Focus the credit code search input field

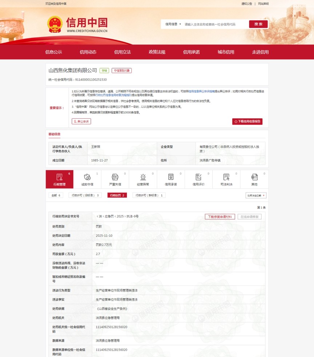pos(214,24)
